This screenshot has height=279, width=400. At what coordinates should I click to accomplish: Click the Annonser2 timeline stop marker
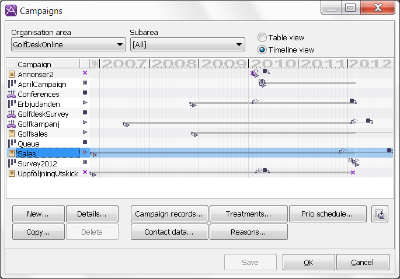tap(266, 71)
